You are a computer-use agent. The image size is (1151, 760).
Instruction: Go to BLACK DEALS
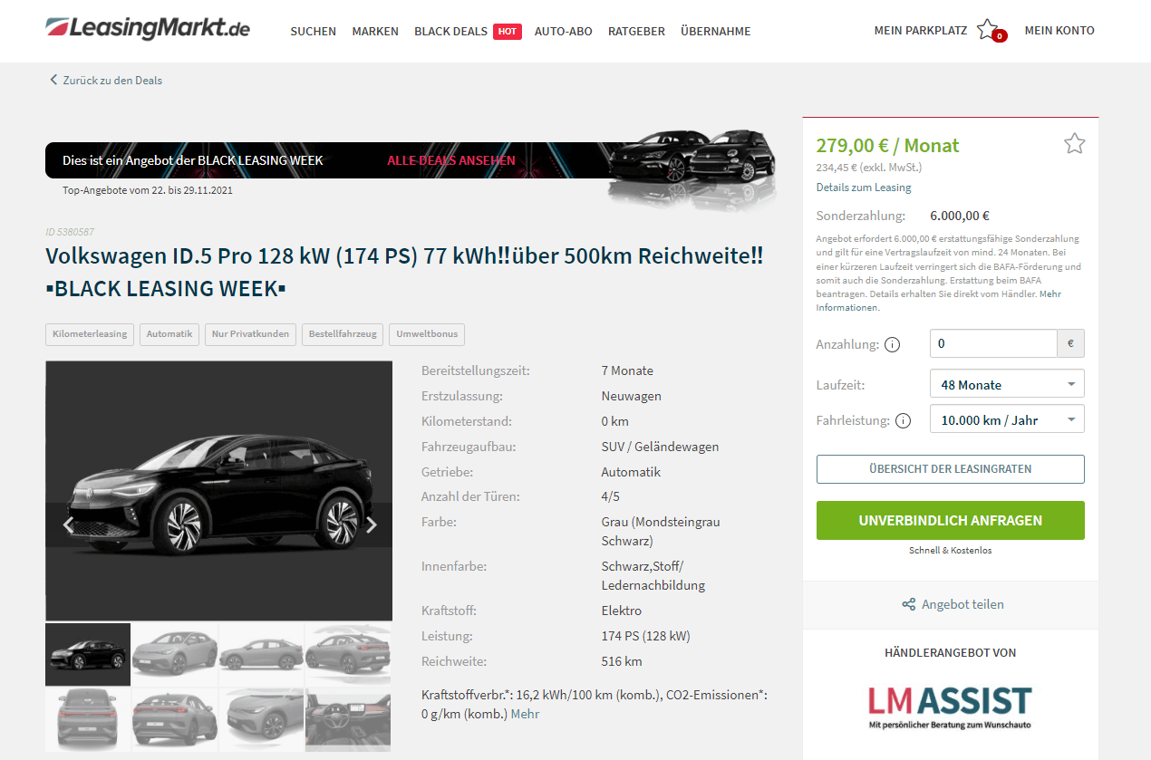pyautogui.click(x=450, y=31)
